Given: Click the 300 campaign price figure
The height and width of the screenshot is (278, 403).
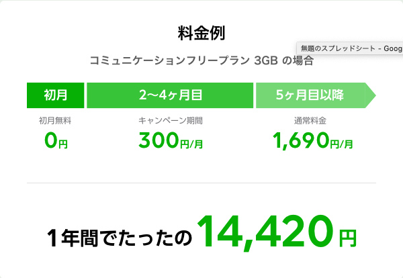Looking at the screenshot, I should 159,140.
